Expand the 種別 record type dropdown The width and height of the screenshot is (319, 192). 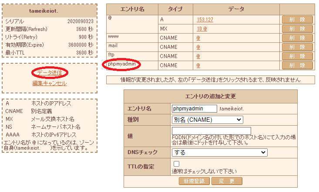tap(207, 120)
